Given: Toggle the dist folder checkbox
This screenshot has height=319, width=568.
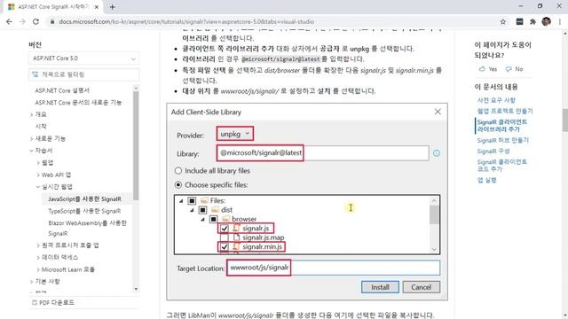Looking at the screenshot, I should pos(202,210).
